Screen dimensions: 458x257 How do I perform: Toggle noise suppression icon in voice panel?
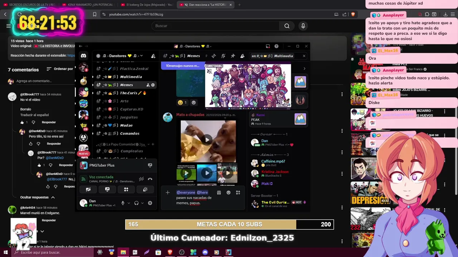point(141,179)
